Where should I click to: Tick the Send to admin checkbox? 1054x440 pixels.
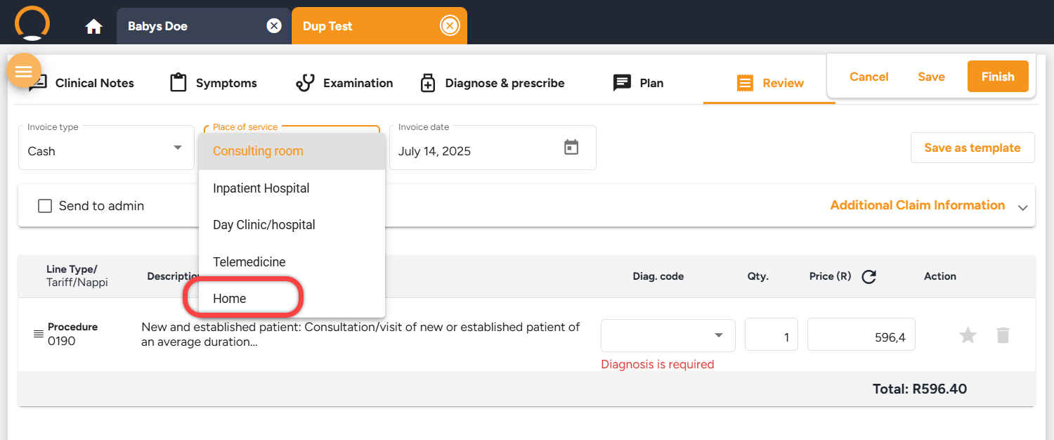click(45, 206)
